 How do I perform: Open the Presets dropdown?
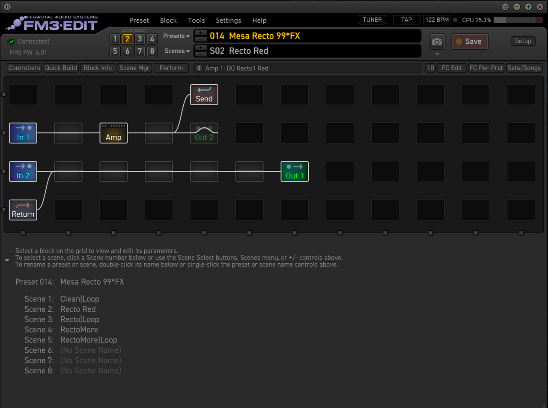point(176,36)
